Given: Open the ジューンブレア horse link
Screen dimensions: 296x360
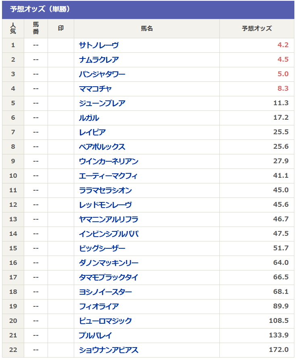Looking at the screenshot, I should [102, 103].
